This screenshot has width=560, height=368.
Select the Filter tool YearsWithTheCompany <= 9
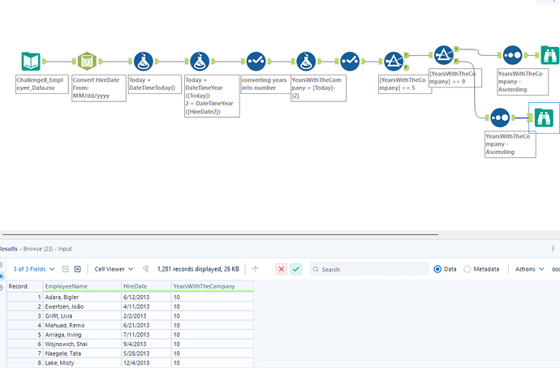(x=443, y=55)
